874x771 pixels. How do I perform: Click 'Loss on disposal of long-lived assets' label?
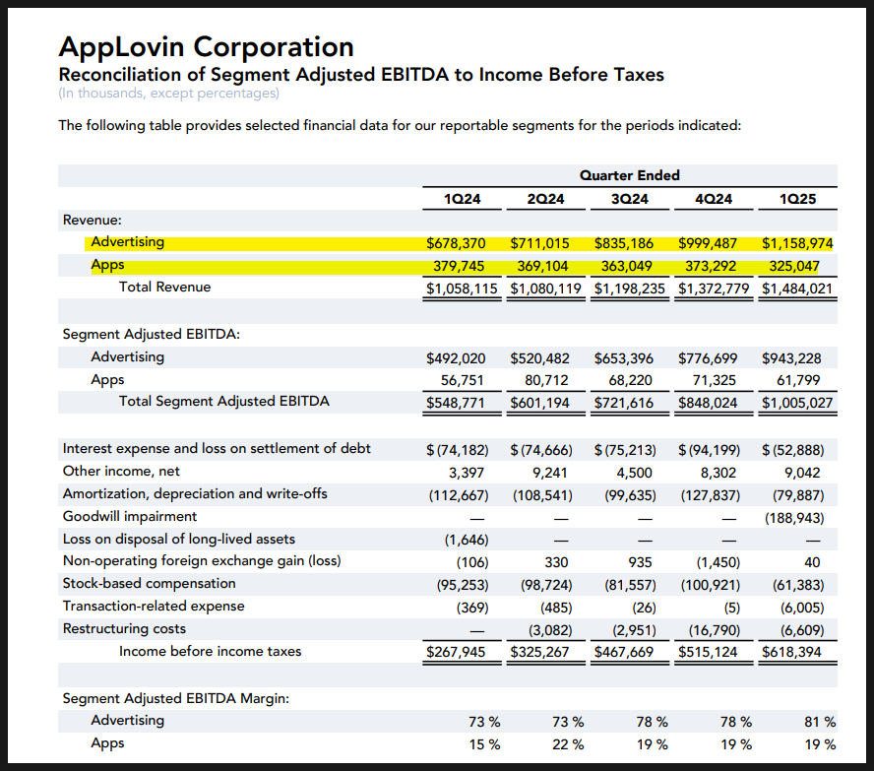click(x=179, y=539)
